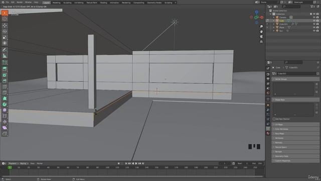Collapse the Shape Keys panel
The height and width of the screenshot is (181, 321).
coord(295,100)
